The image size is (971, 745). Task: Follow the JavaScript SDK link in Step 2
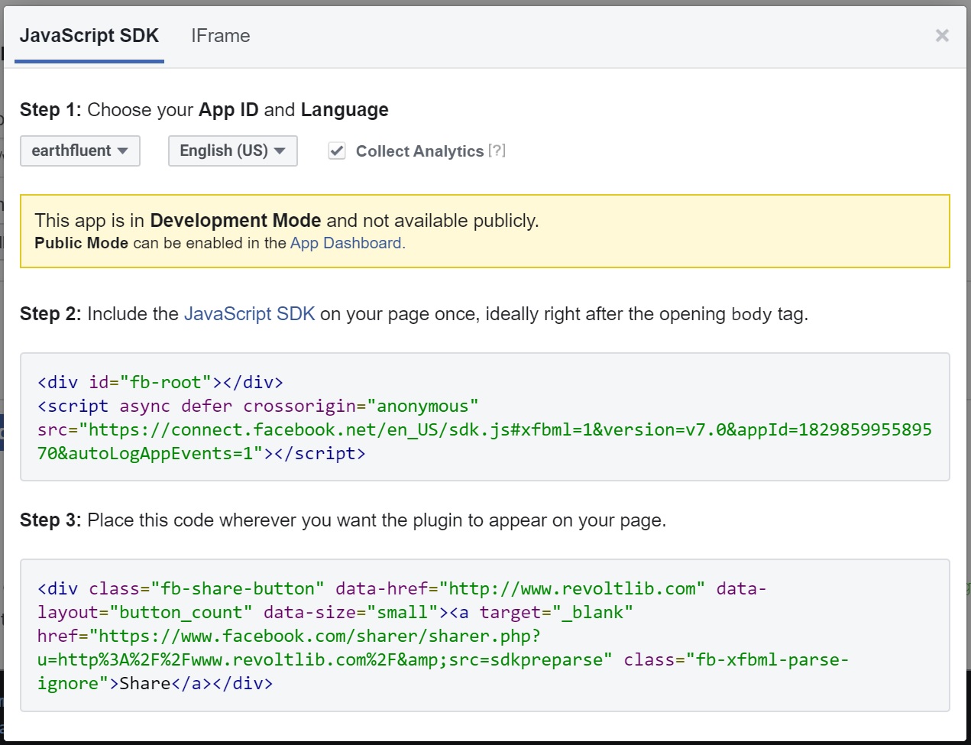click(x=249, y=314)
